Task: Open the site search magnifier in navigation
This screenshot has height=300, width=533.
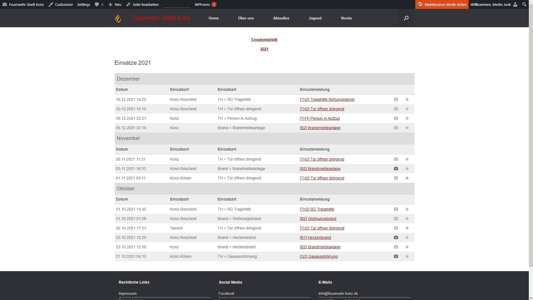Action: point(406,18)
